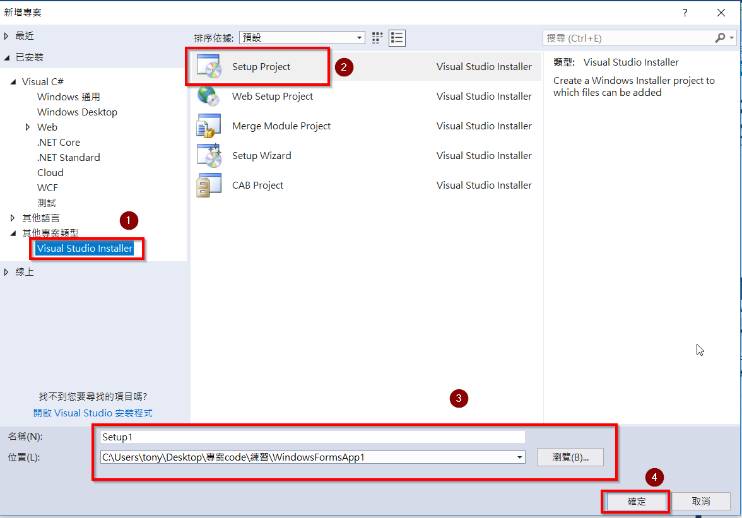Select the Visual C# tree label
This screenshot has width=742, height=518.
click(43, 82)
